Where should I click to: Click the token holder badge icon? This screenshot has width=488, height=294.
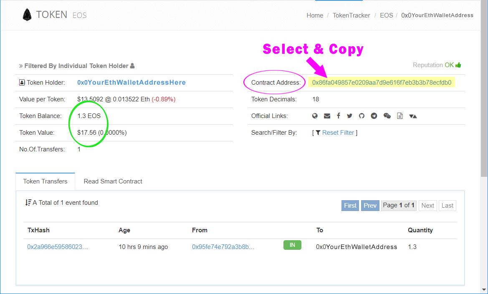coord(22,82)
